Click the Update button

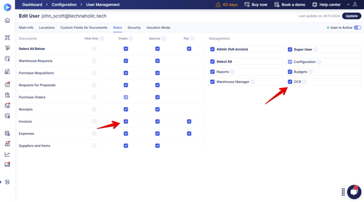tap(352, 16)
